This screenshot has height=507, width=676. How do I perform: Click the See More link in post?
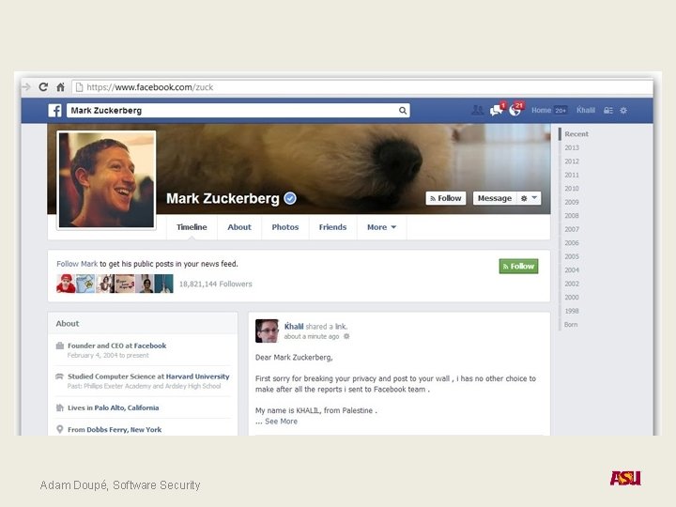coord(281,422)
